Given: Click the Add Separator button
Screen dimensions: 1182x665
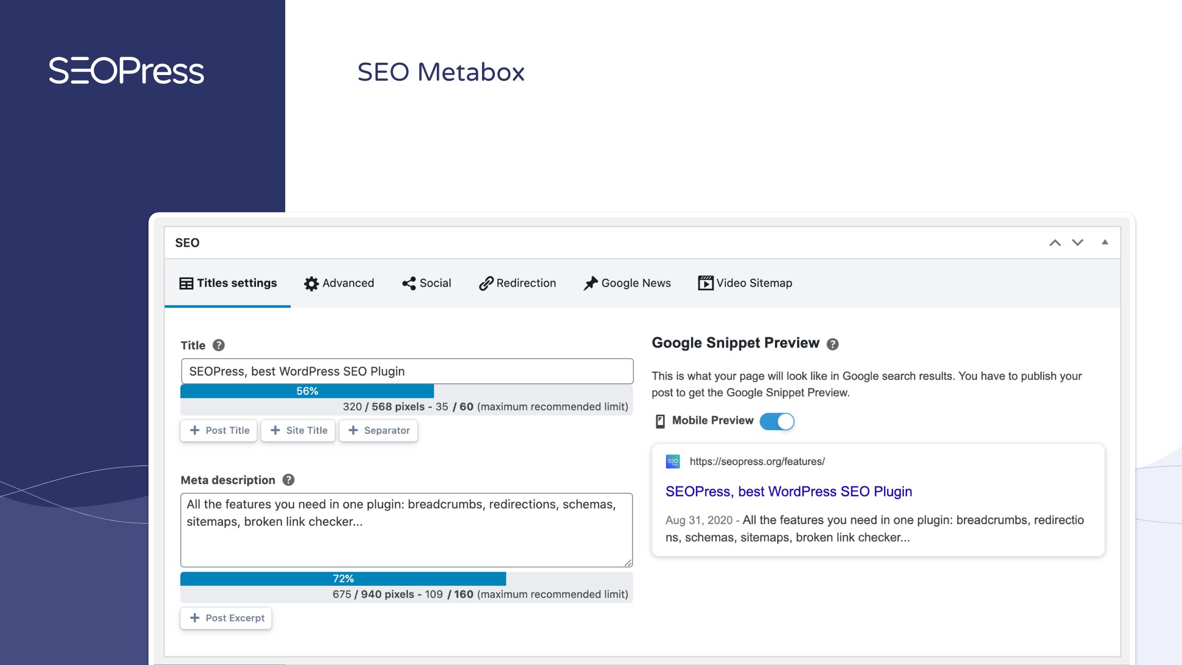Looking at the screenshot, I should [x=378, y=430].
